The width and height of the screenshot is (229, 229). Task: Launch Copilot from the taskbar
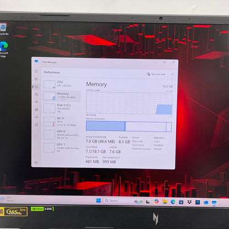pos(156,201)
